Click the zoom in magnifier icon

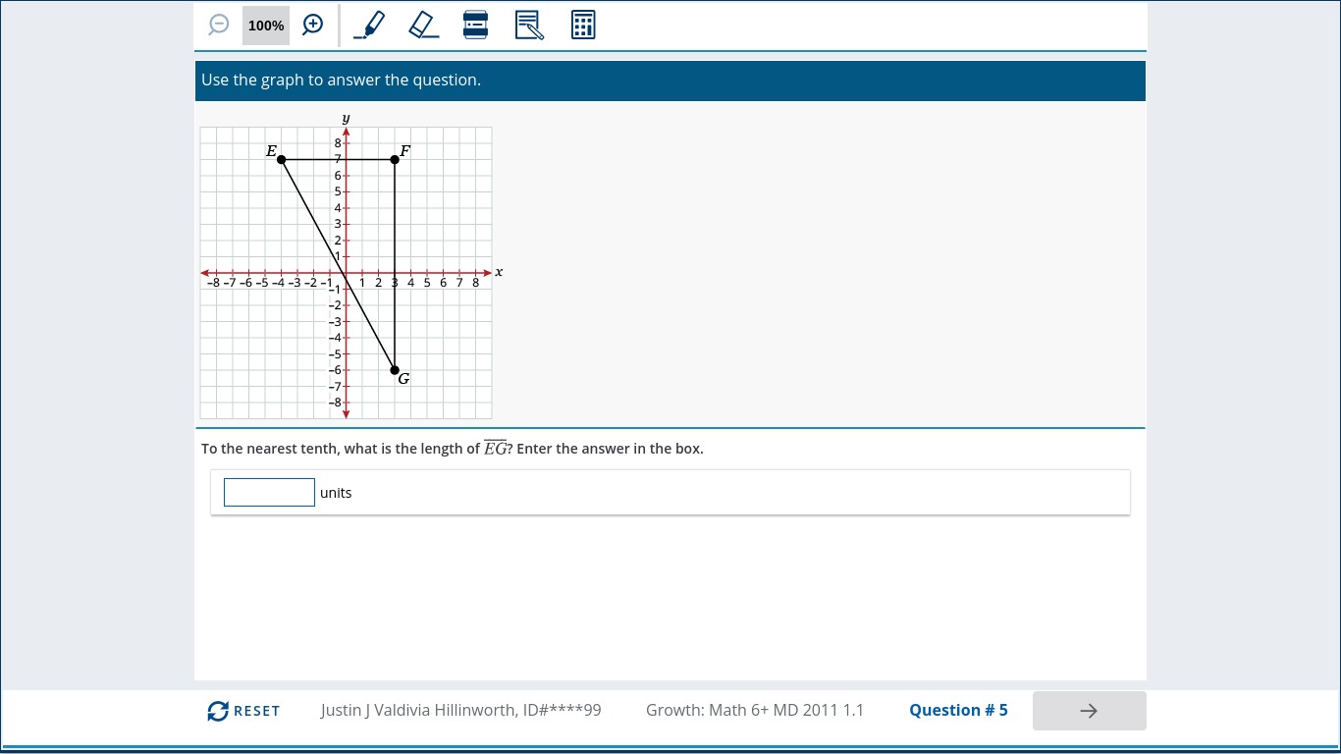click(x=313, y=26)
